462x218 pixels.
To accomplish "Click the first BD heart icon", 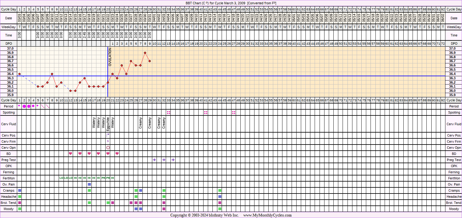I will (71, 153).
